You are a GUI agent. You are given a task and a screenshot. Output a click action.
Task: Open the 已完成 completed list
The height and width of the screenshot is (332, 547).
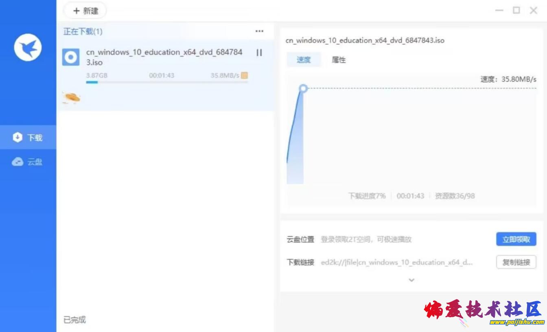75,320
